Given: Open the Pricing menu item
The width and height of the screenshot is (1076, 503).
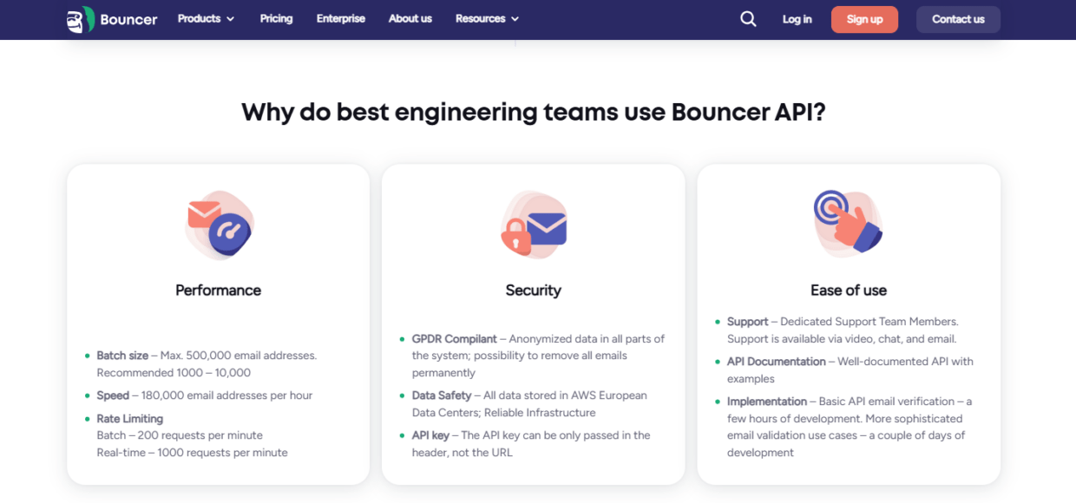Looking at the screenshot, I should click(276, 18).
